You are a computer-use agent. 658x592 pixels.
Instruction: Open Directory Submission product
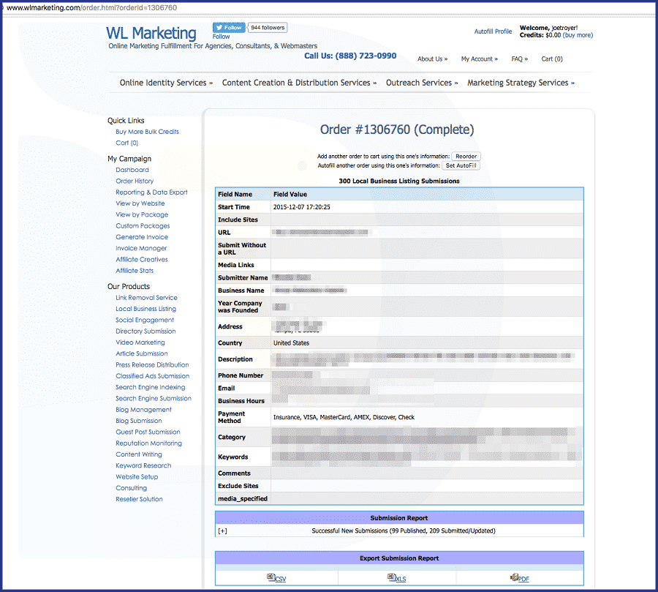pyautogui.click(x=145, y=331)
